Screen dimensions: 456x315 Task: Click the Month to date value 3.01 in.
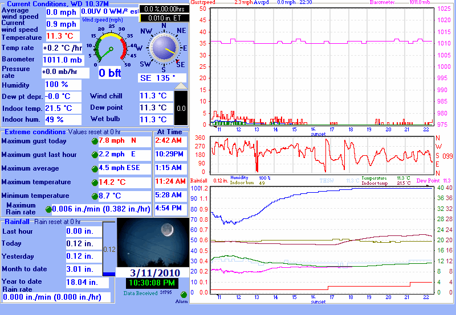point(84,269)
